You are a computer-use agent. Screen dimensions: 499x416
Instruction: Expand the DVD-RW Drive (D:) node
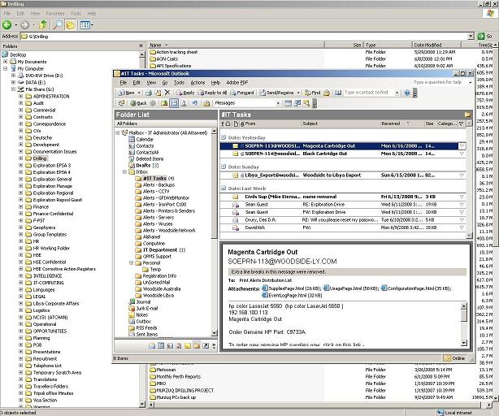(x=13, y=76)
